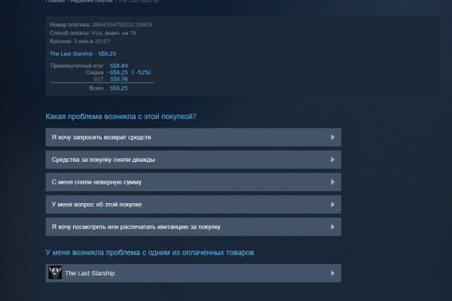Open 'The Last Starship' link in receipt
The width and height of the screenshot is (452, 301).
pos(72,53)
